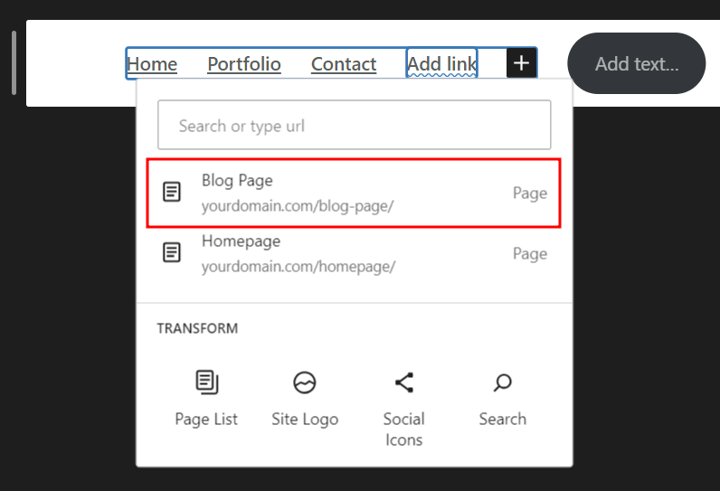Choose the Social Icons share icon
Viewport: 720px width, 491px height.
[403, 382]
